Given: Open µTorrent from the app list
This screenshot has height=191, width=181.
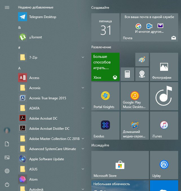Looking at the screenshot, I should (x=51, y=37).
